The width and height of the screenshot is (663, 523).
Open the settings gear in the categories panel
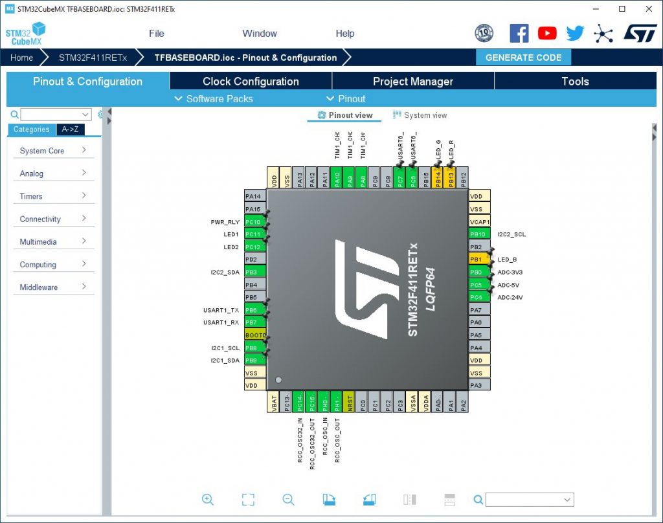coord(100,115)
